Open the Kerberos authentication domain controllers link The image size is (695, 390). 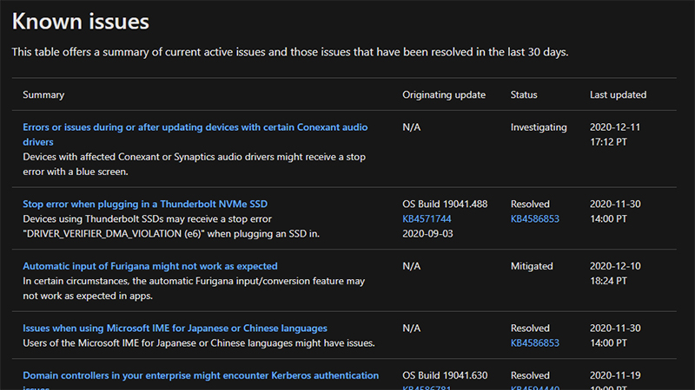[x=201, y=375]
